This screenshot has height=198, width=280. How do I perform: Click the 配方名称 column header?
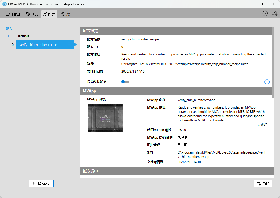point(24,36)
